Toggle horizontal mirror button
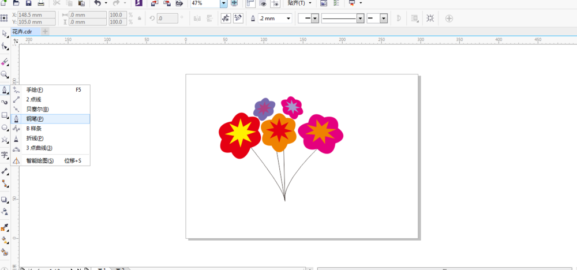 pyautogui.click(x=197, y=18)
